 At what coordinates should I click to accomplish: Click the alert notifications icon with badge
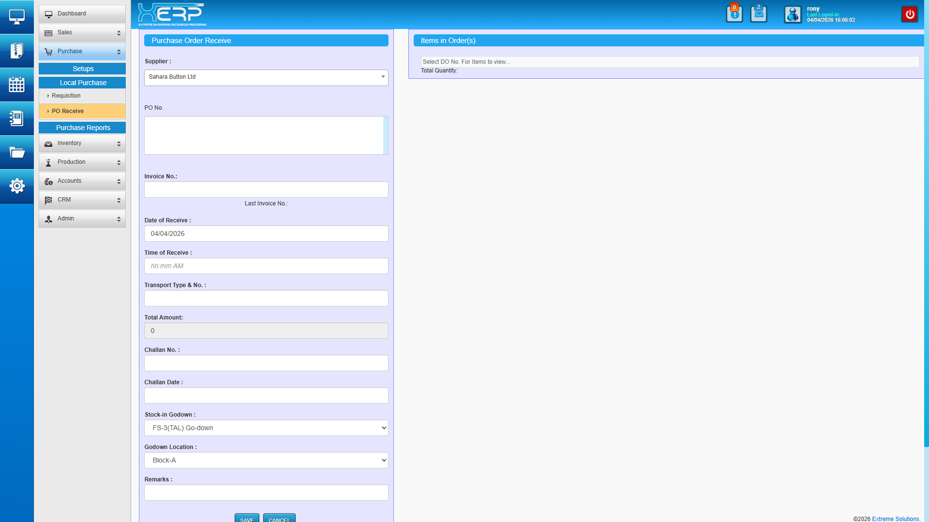734,14
